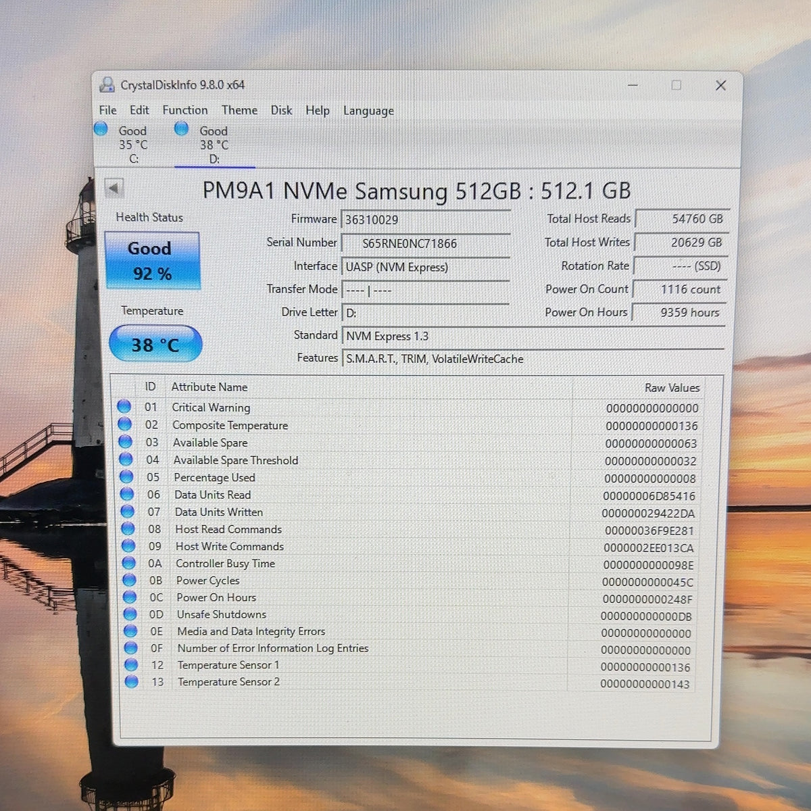Click raw value 0000000000098E
This screenshot has width=811, height=811.
[648, 565]
